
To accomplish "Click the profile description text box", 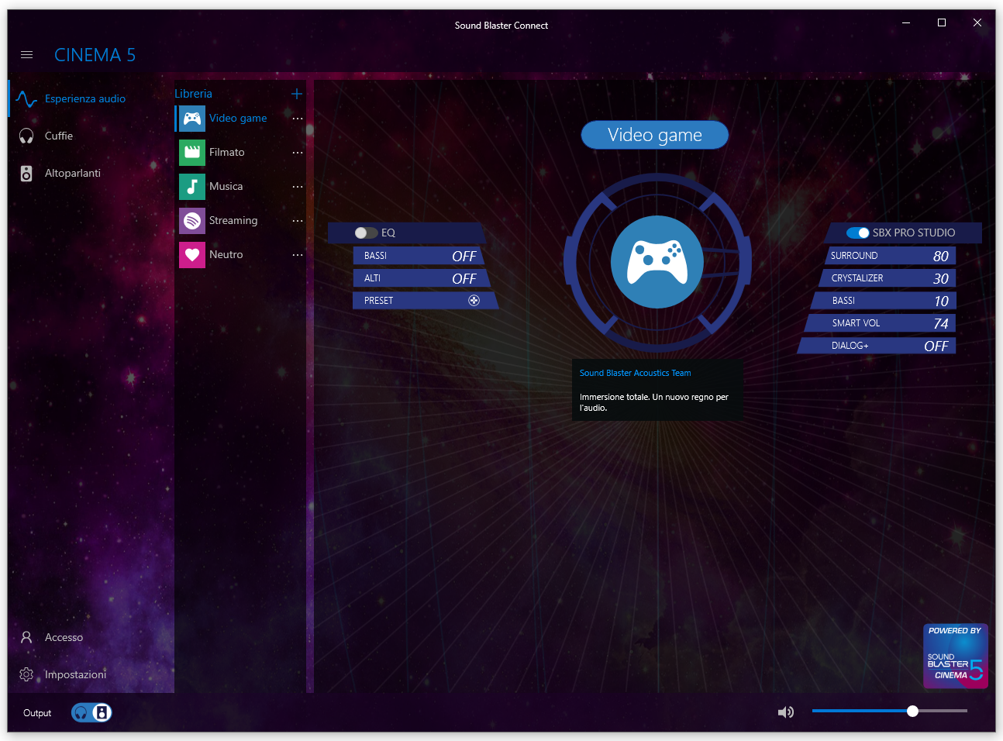I will 657,390.
